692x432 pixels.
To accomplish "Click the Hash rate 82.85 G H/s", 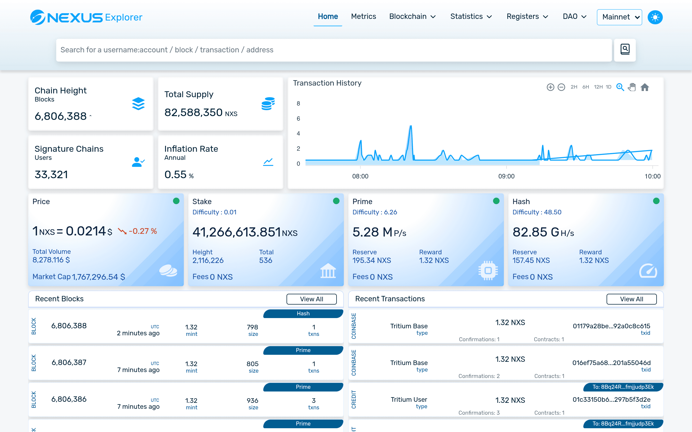I will [543, 232].
